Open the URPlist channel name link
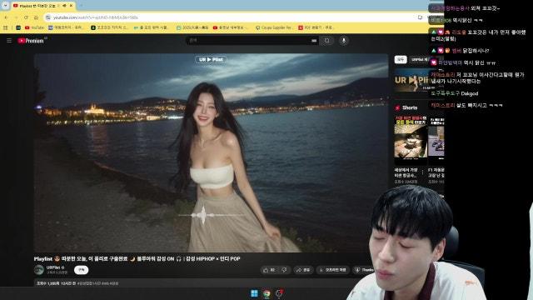 (x=53, y=267)
